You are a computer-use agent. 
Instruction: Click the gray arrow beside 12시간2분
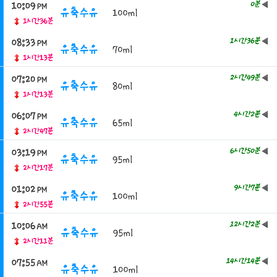click(x=265, y=224)
